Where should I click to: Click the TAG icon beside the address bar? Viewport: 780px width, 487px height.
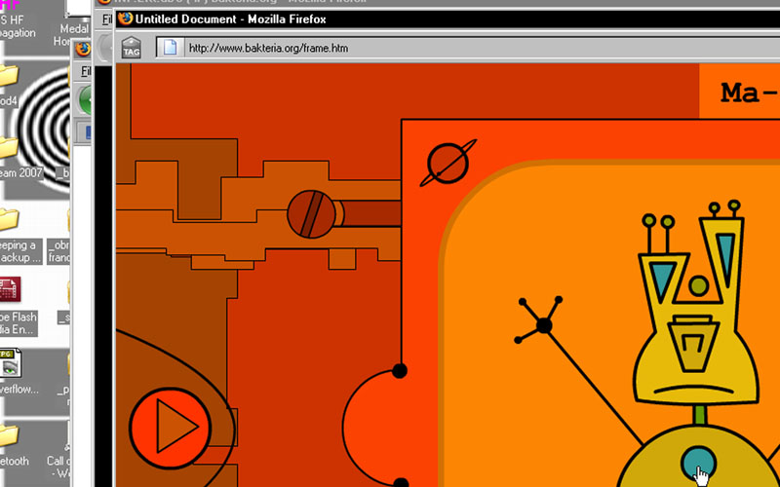[131, 47]
